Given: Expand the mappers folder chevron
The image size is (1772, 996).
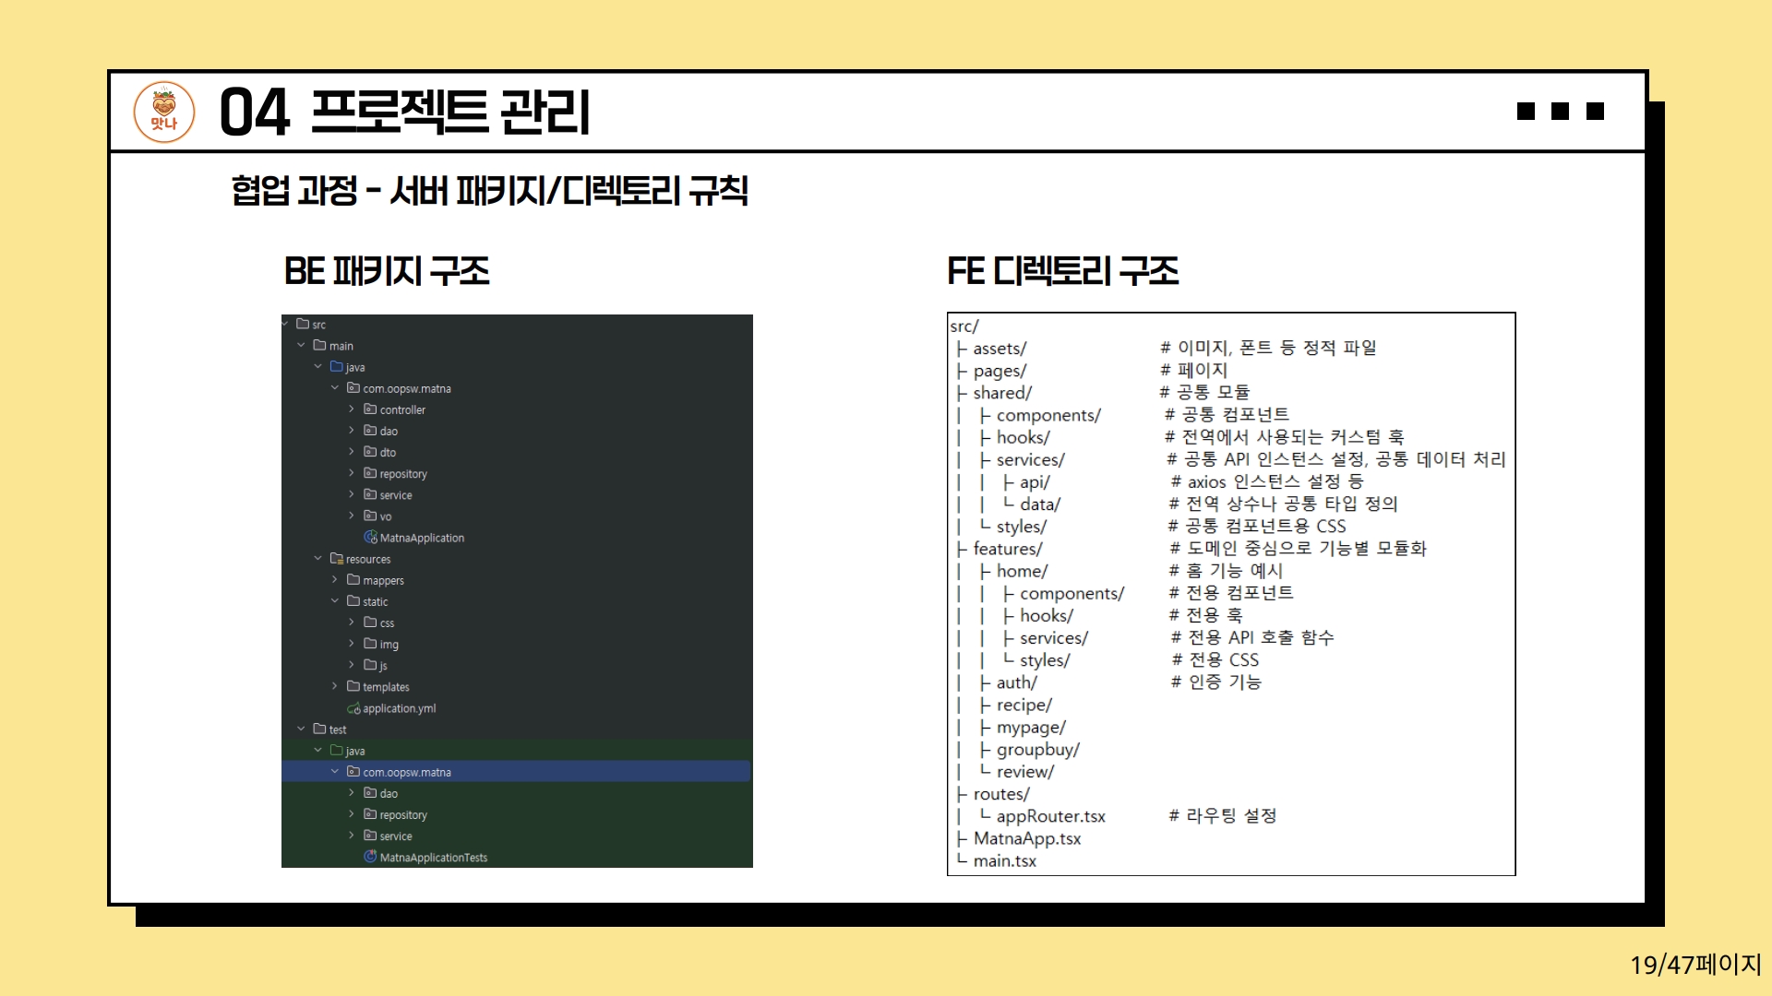Looking at the screenshot, I should click(x=335, y=580).
